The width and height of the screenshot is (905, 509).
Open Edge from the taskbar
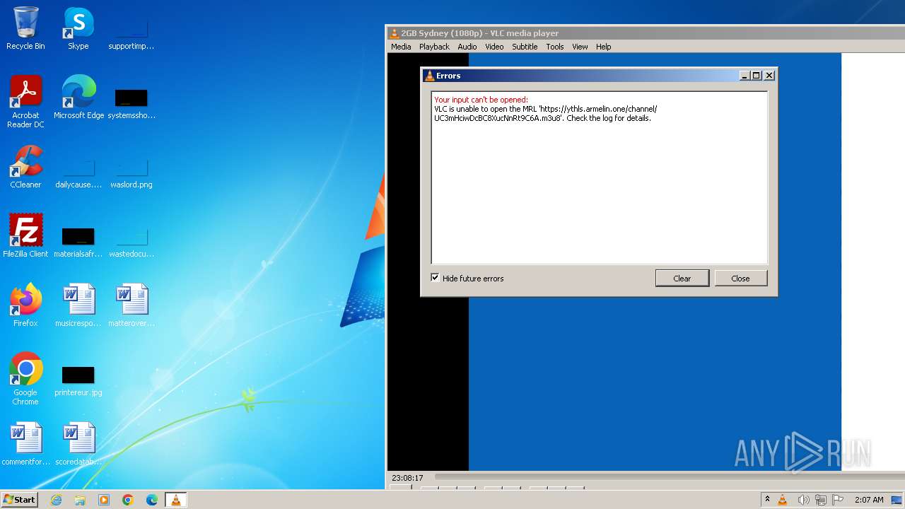click(152, 500)
